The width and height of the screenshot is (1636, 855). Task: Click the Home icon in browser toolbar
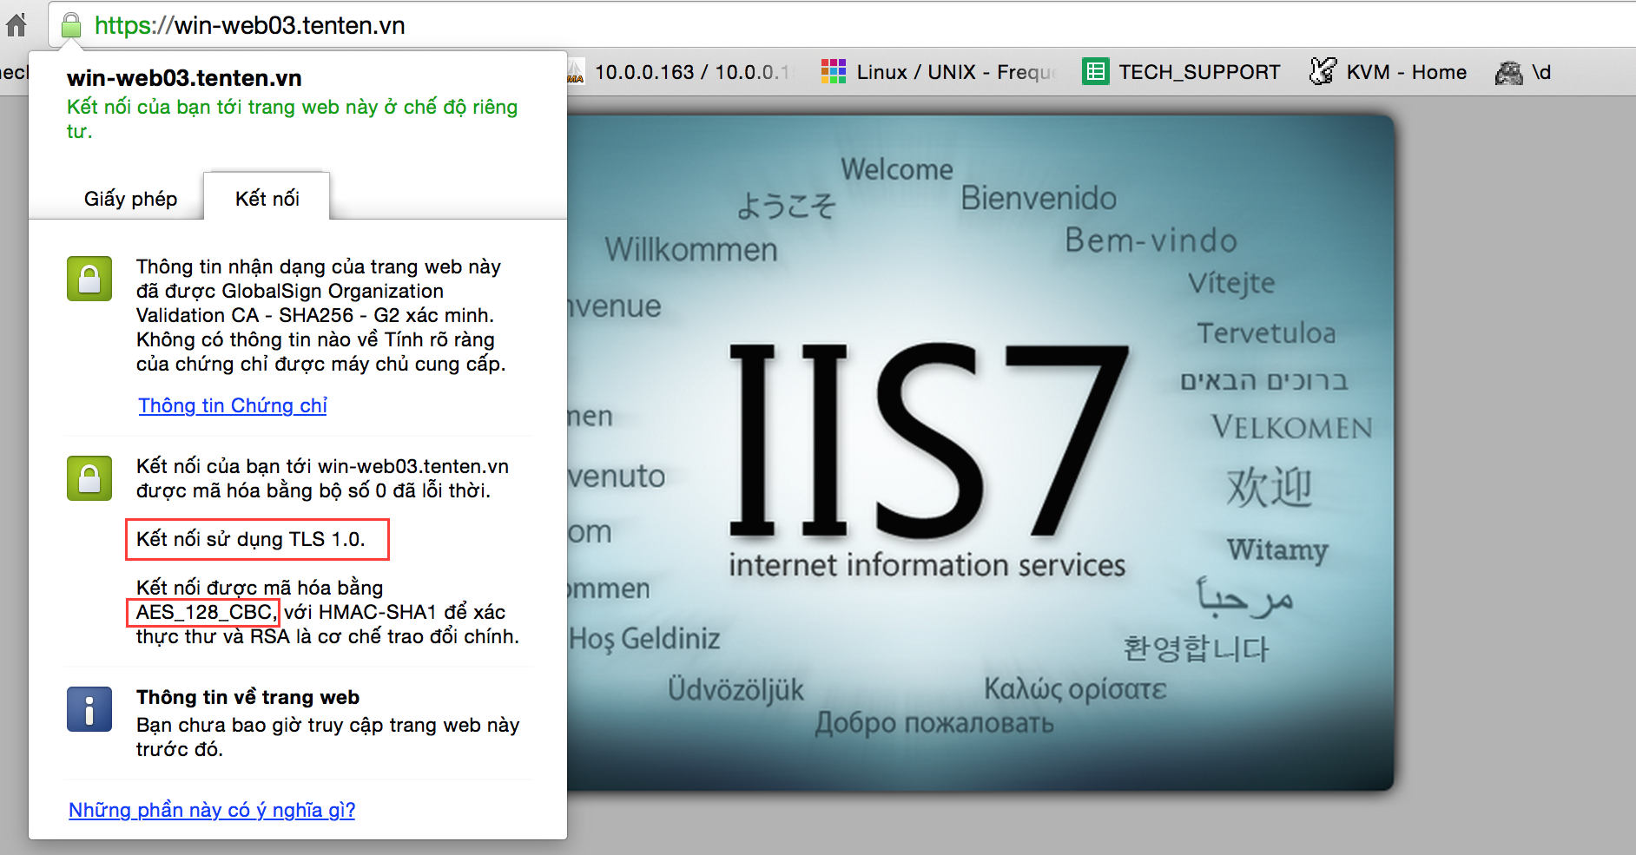click(16, 25)
